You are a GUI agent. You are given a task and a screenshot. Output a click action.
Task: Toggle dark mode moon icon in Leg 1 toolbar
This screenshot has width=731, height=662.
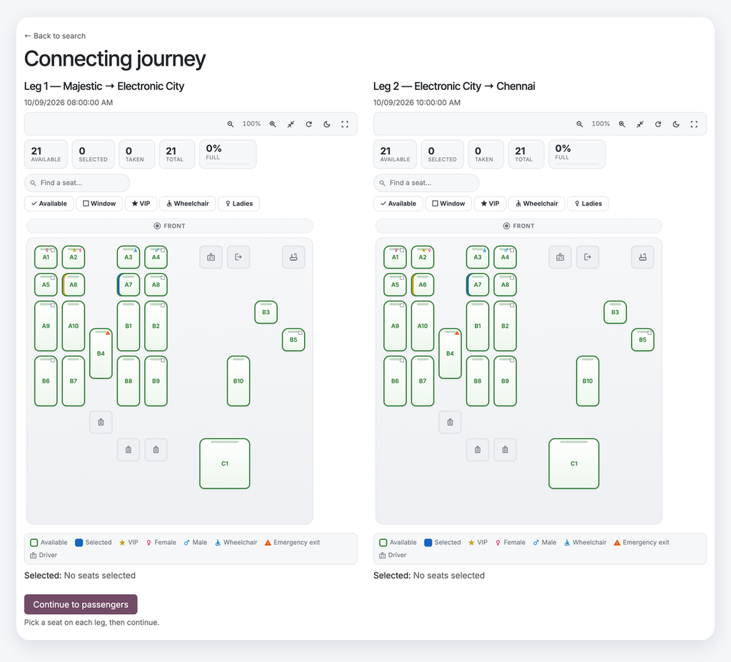coord(327,124)
